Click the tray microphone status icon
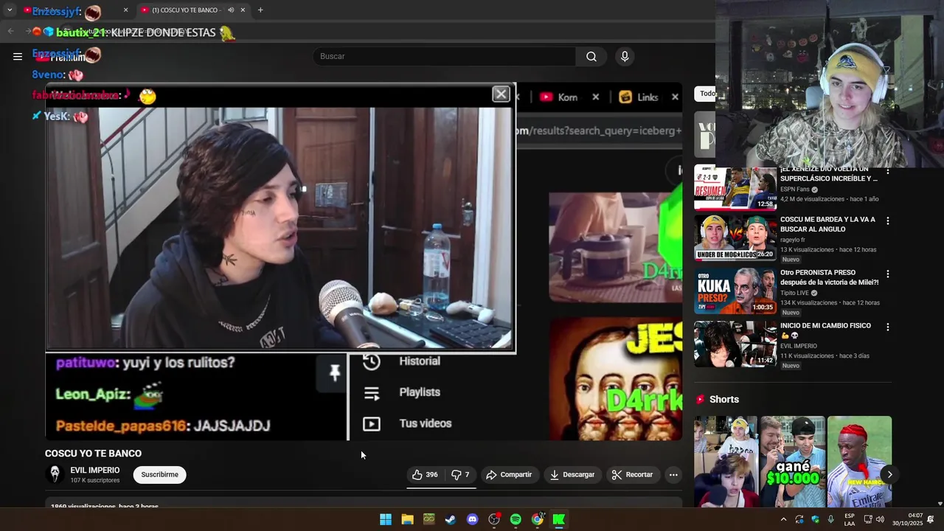Screen dimensions: 944x531 (x=830, y=519)
